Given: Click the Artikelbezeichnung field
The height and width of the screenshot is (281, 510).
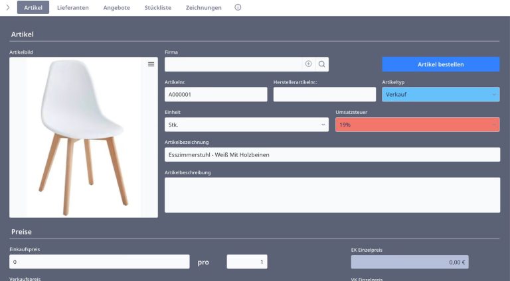Looking at the screenshot, I should (x=332, y=155).
